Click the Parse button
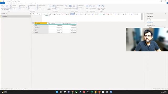This screenshot has height=94, width=168. [57, 9]
